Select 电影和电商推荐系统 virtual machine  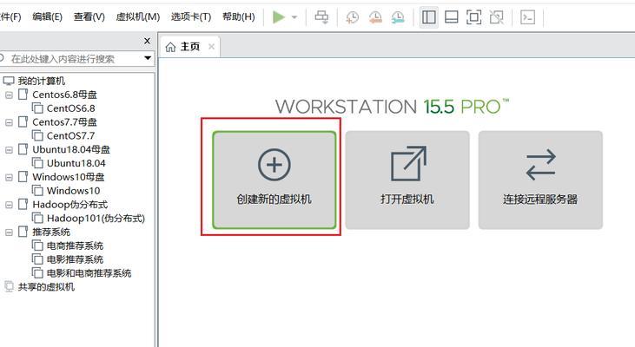(x=89, y=273)
